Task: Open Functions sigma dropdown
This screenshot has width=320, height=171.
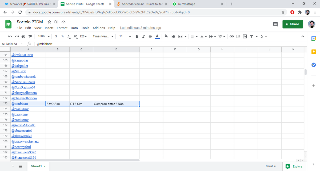Action: 263,36
